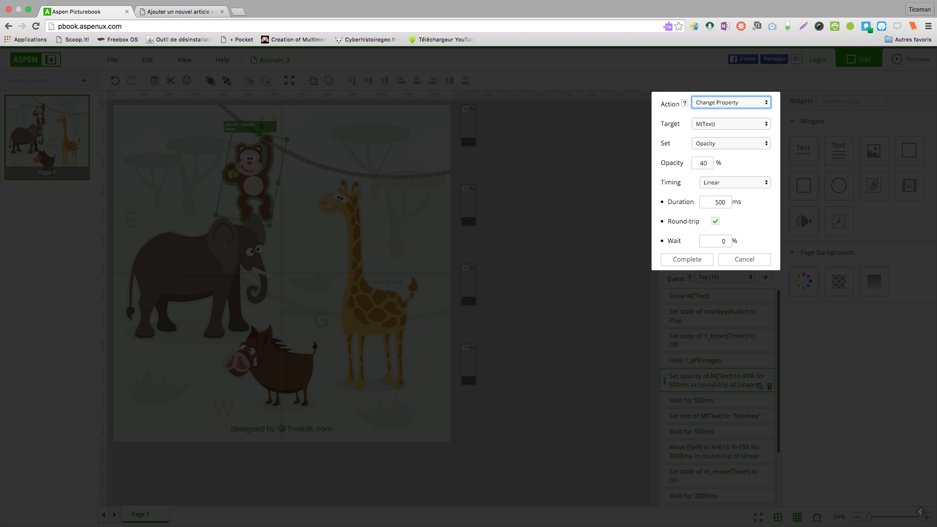Viewport: 937px width, 527px height.
Task: Click fit-to-screen icon in bottom bar
Action: tap(758, 517)
